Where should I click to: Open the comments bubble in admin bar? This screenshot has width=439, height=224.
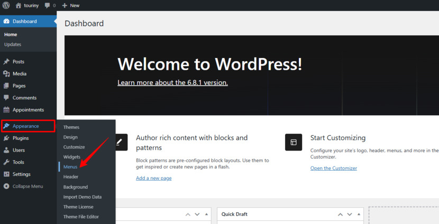[x=47, y=6]
